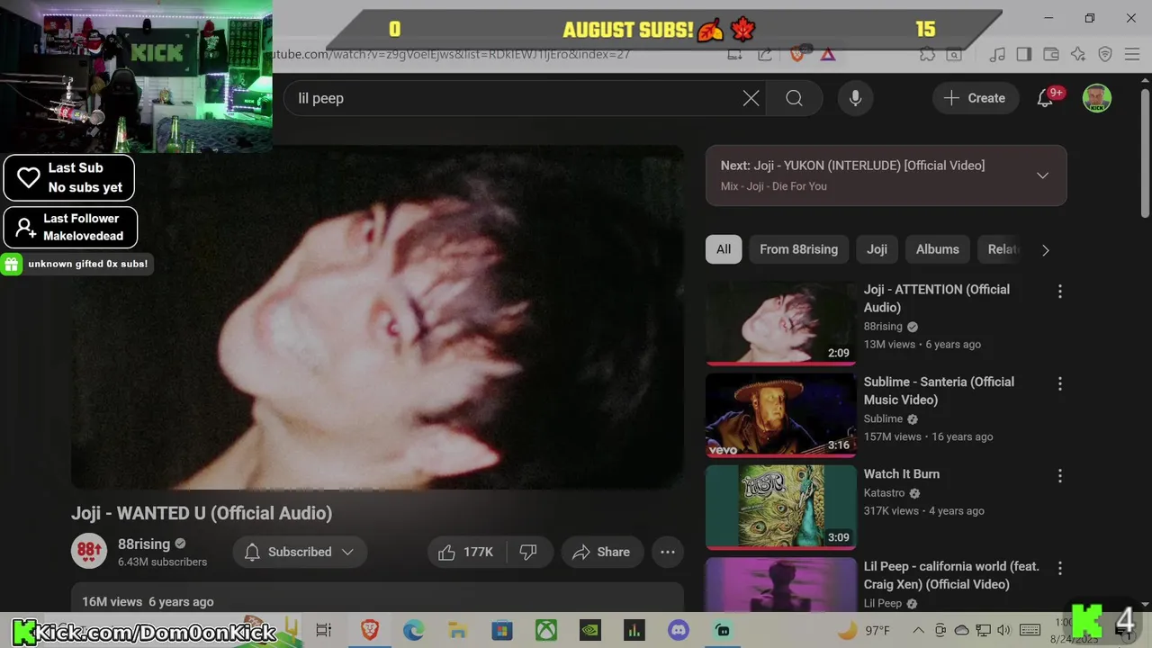This screenshot has height=648, width=1152.
Task: Open Brave Rewards triangle icon
Action: (828, 54)
